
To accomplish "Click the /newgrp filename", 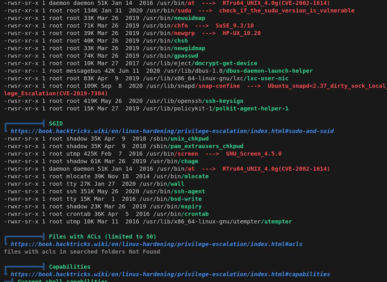I will 183,33.
